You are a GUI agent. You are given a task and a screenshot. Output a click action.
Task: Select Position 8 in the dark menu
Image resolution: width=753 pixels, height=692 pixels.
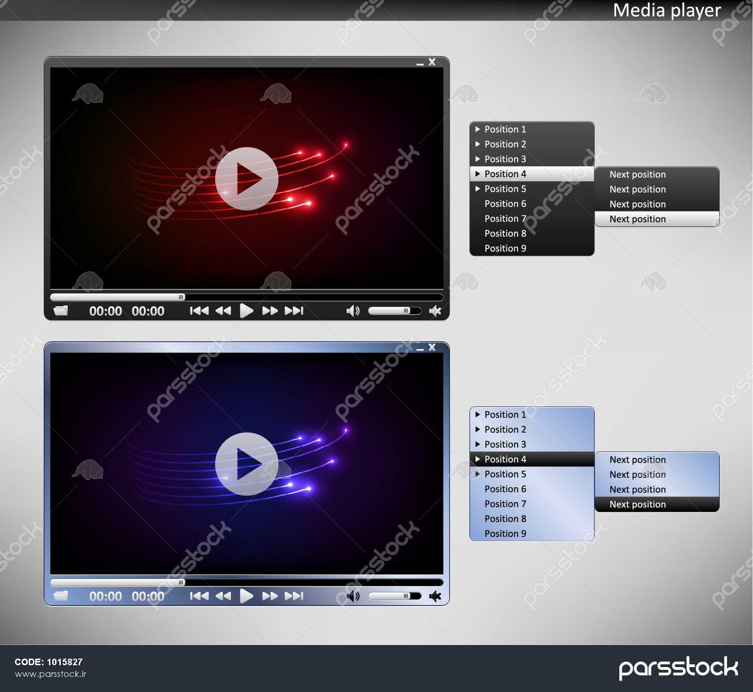(505, 234)
